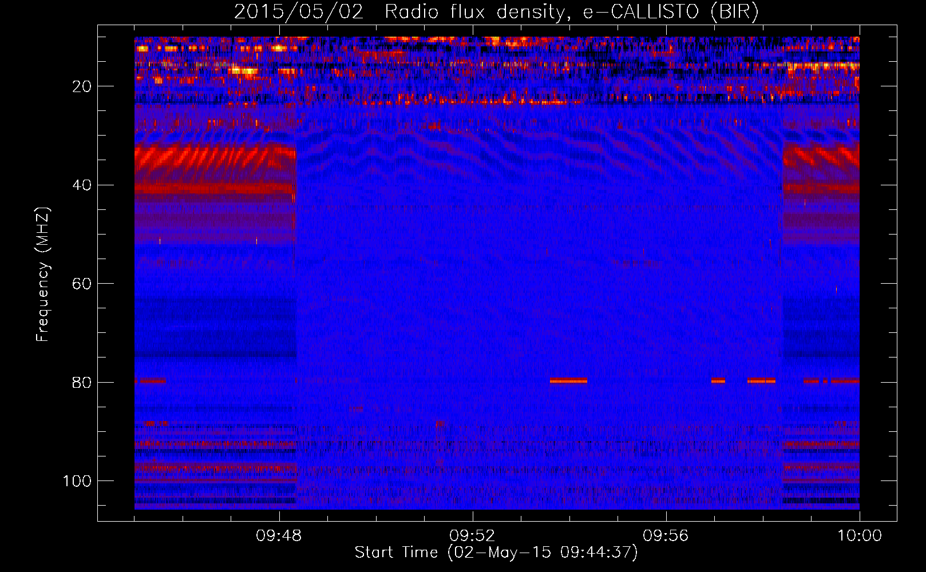This screenshot has width=926, height=572.
Task: Click the '09:52' time tick label
Action: [472, 536]
